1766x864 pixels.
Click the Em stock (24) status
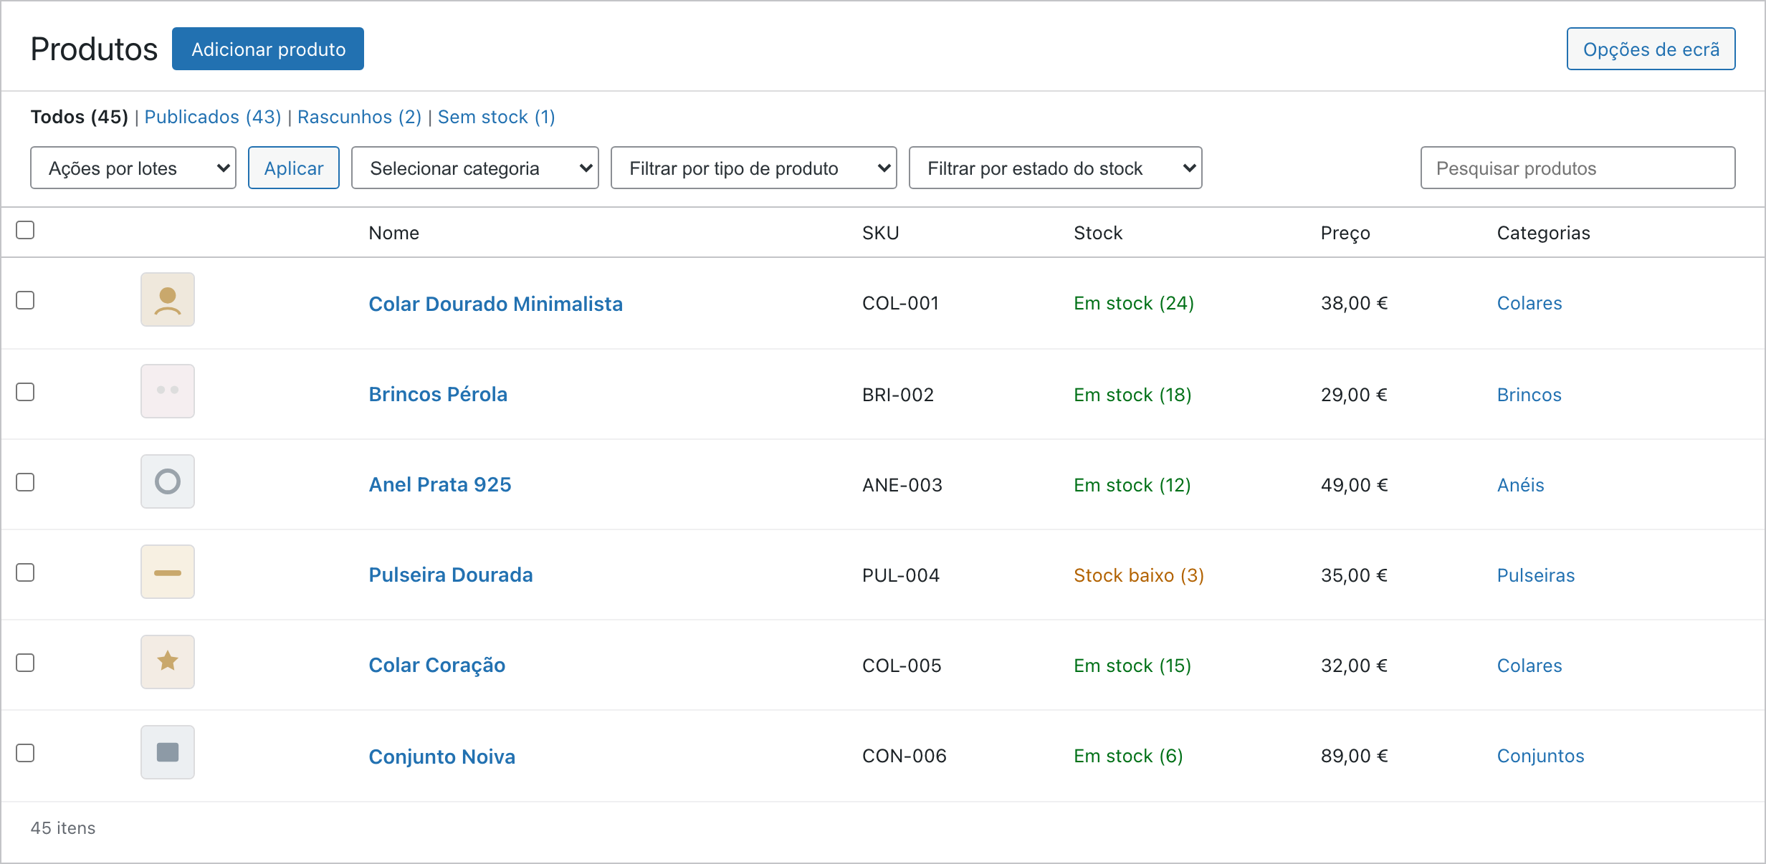click(x=1134, y=303)
